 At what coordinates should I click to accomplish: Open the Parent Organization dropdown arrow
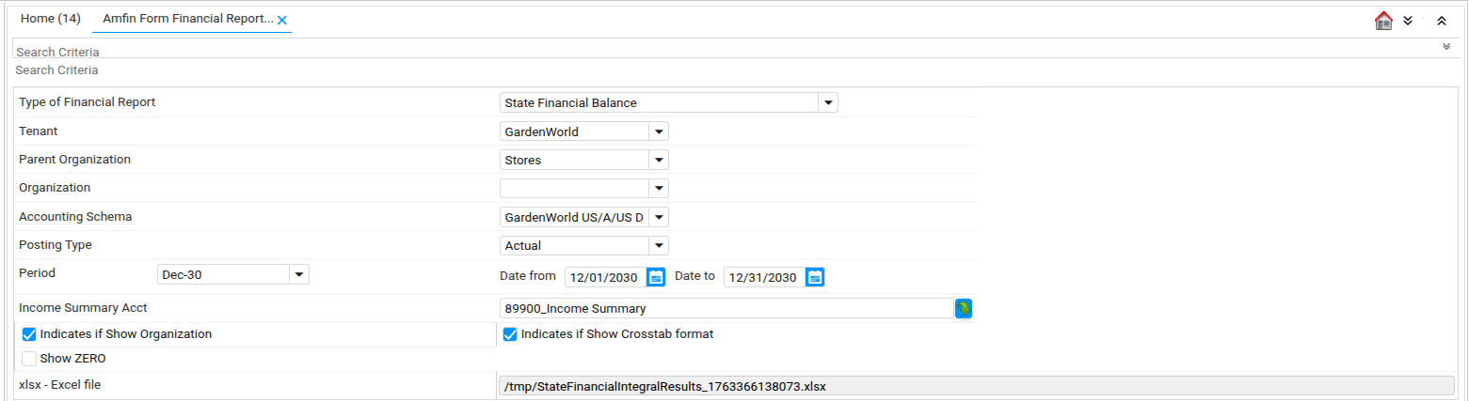[659, 160]
